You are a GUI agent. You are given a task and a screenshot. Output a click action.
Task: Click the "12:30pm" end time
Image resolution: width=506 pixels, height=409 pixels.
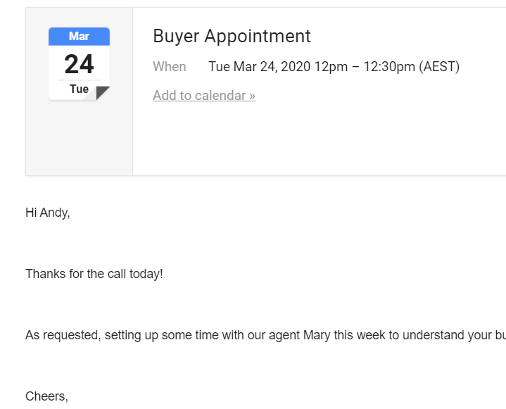(389, 66)
